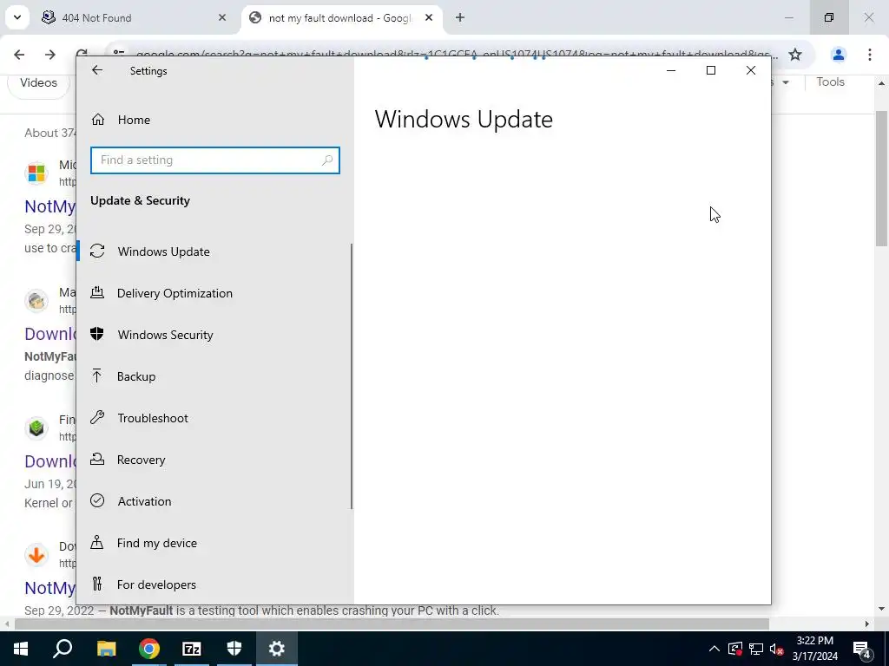Image resolution: width=889 pixels, height=666 pixels.
Task: Open a new Chrome tab
Action: [460, 17]
